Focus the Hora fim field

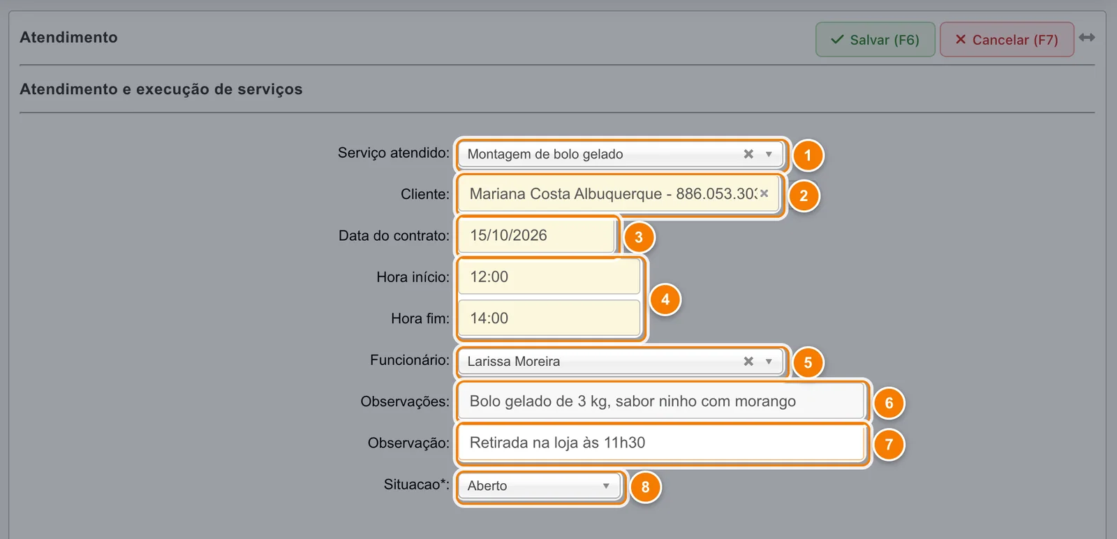[x=549, y=318]
